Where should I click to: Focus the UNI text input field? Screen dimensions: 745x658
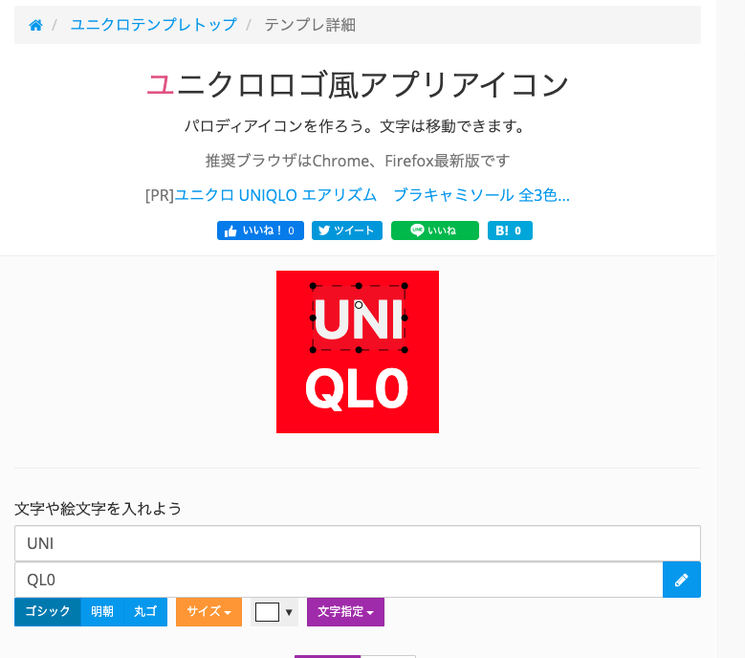[358, 543]
